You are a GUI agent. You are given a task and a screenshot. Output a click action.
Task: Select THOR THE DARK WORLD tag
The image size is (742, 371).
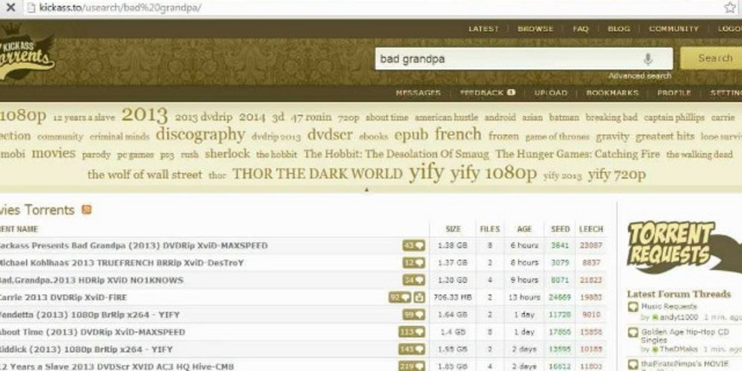tap(317, 174)
